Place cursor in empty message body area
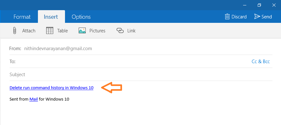This screenshot has width=281, height=125. tap(141, 113)
